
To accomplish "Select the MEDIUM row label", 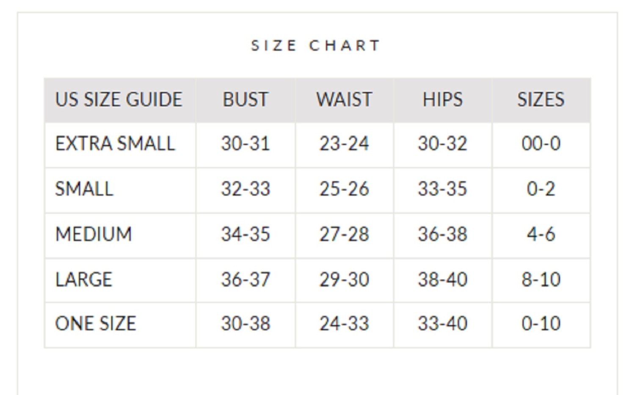I will (94, 234).
